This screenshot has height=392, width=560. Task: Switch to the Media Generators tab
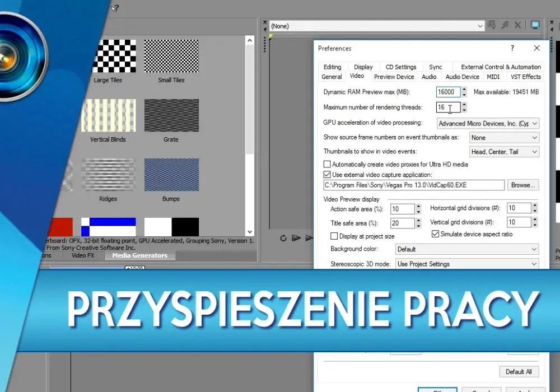coord(139,255)
